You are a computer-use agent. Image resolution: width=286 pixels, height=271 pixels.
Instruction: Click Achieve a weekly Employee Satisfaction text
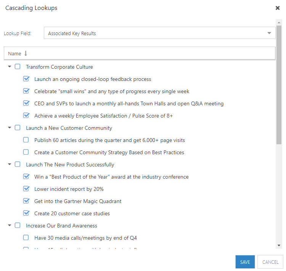pos(103,116)
